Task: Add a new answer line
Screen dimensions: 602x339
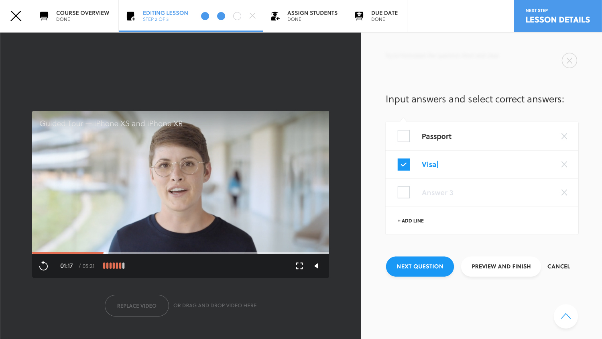Action: click(411, 221)
